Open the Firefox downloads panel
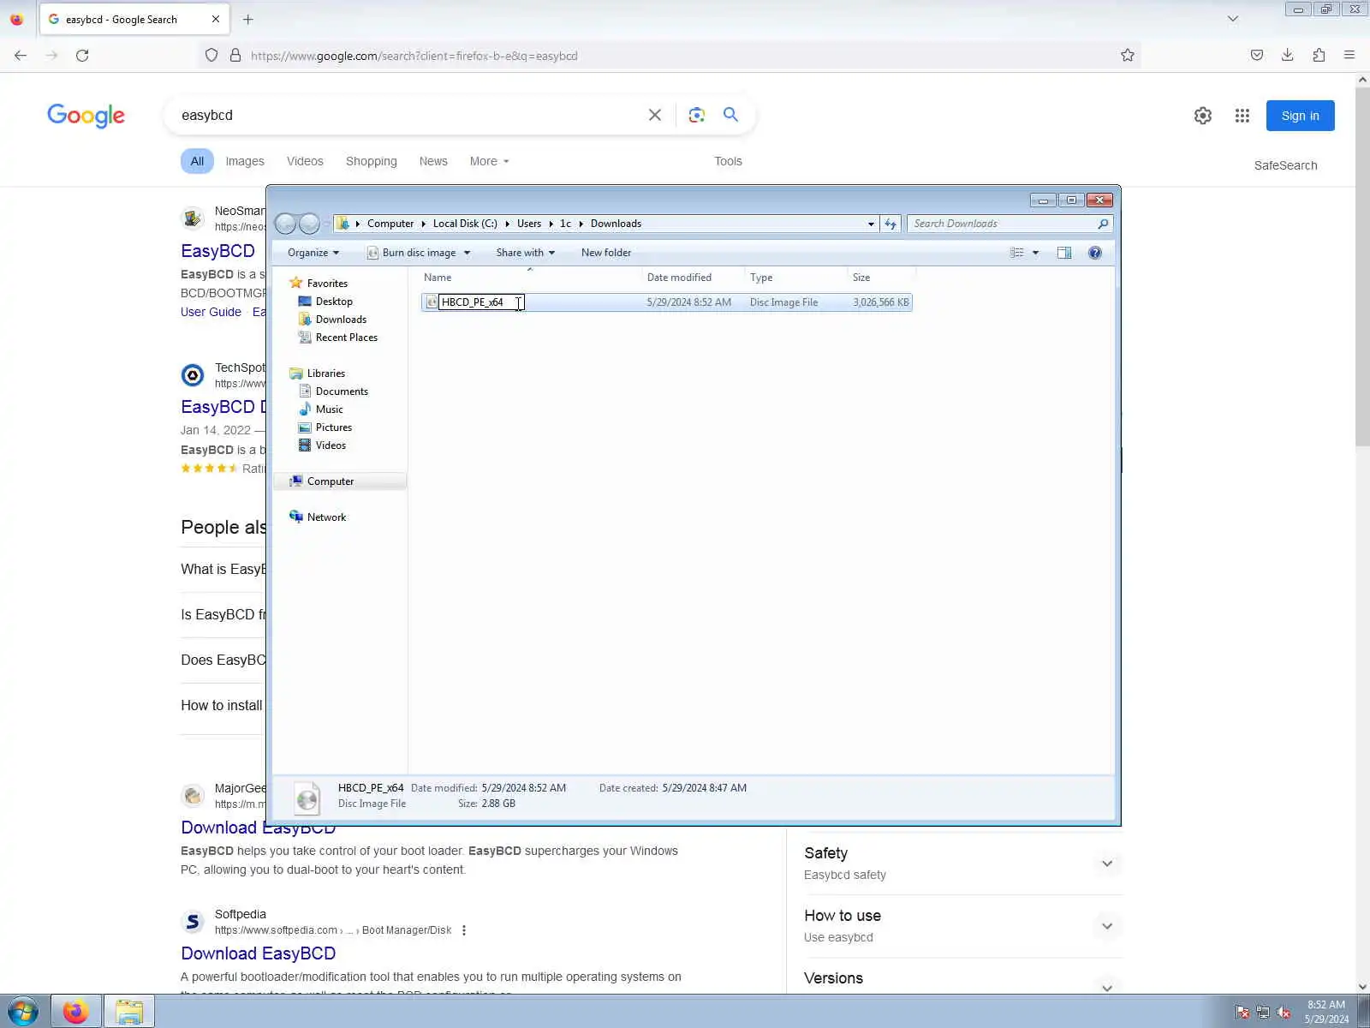1370x1028 pixels. tap(1288, 56)
